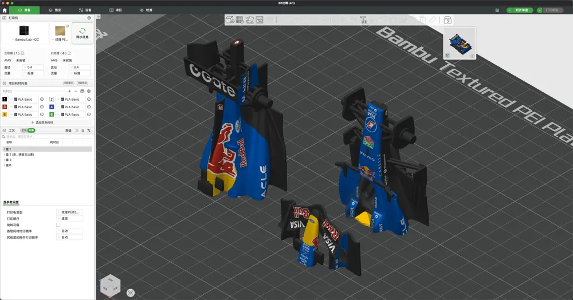This screenshot has width=573, height=300.
Task: Open the 设备 (Device) tab
Action: [85, 10]
